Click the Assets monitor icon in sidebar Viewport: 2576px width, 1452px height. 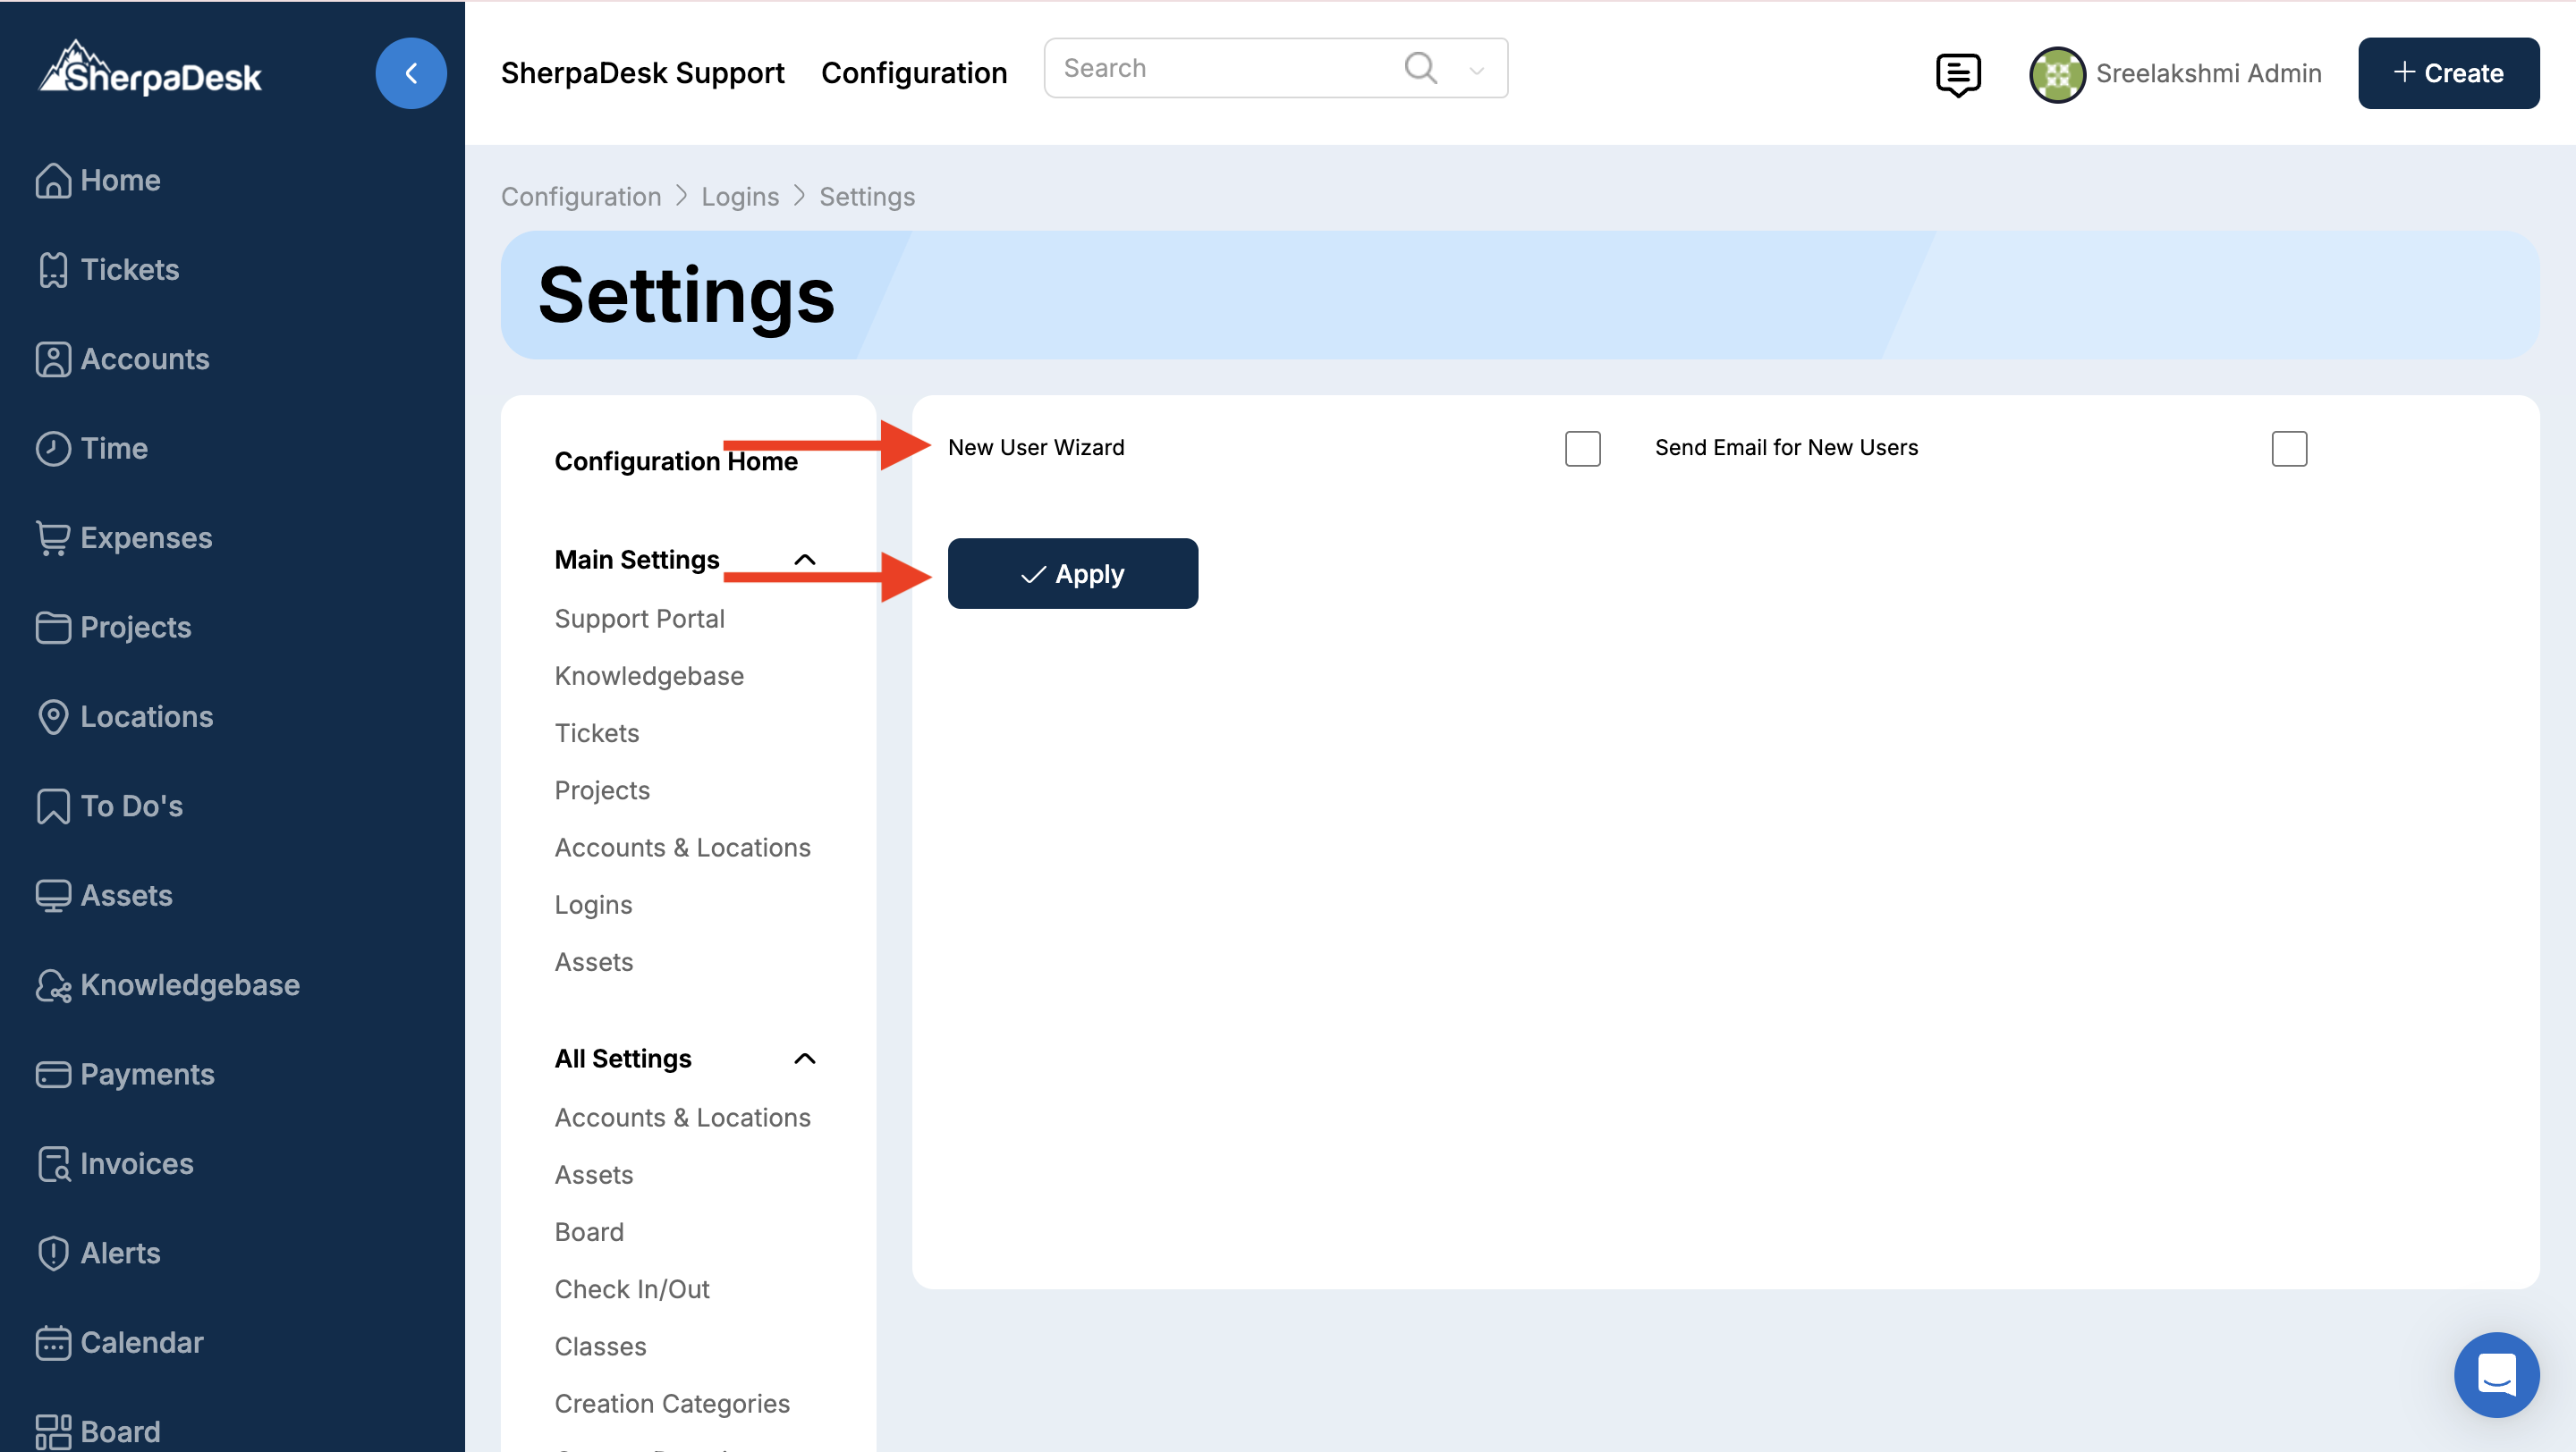click(53, 897)
